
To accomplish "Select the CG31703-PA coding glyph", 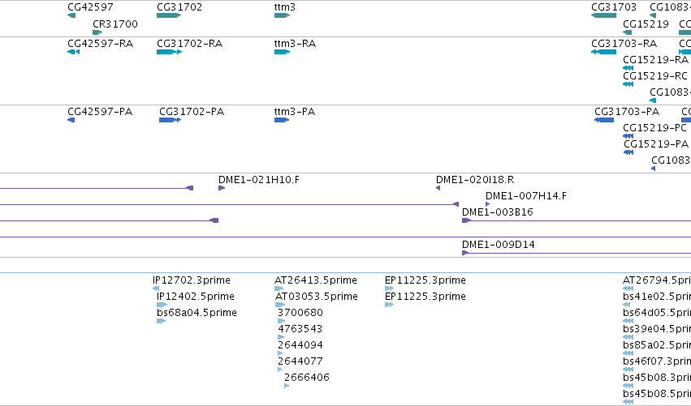I will tap(604, 120).
